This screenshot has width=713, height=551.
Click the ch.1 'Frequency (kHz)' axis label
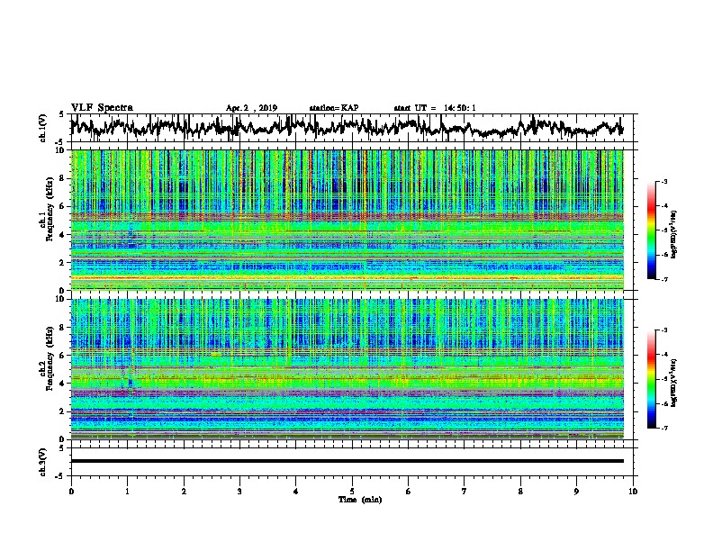[x=50, y=210]
